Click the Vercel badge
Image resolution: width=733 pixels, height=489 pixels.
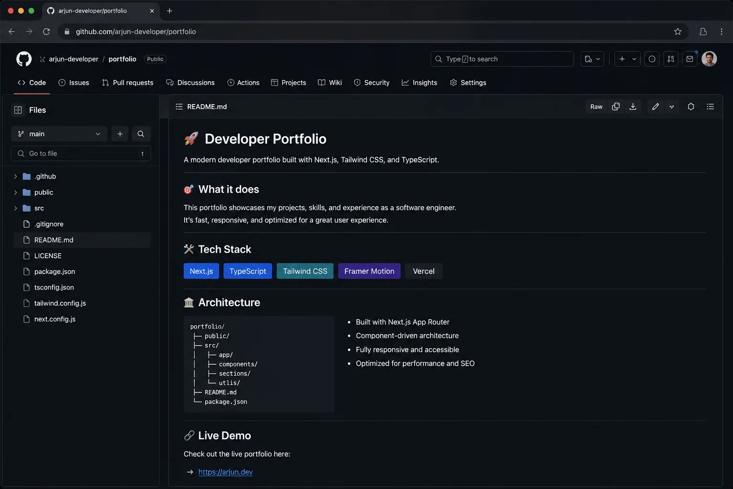(x=424, y=271)
